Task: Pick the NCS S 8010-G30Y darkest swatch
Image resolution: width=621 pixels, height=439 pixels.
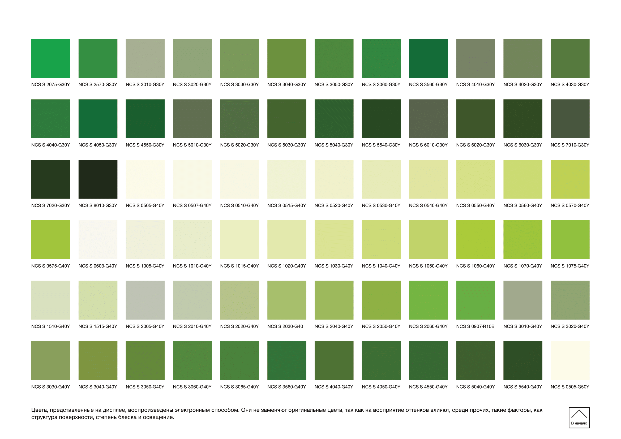Action: 98,179
